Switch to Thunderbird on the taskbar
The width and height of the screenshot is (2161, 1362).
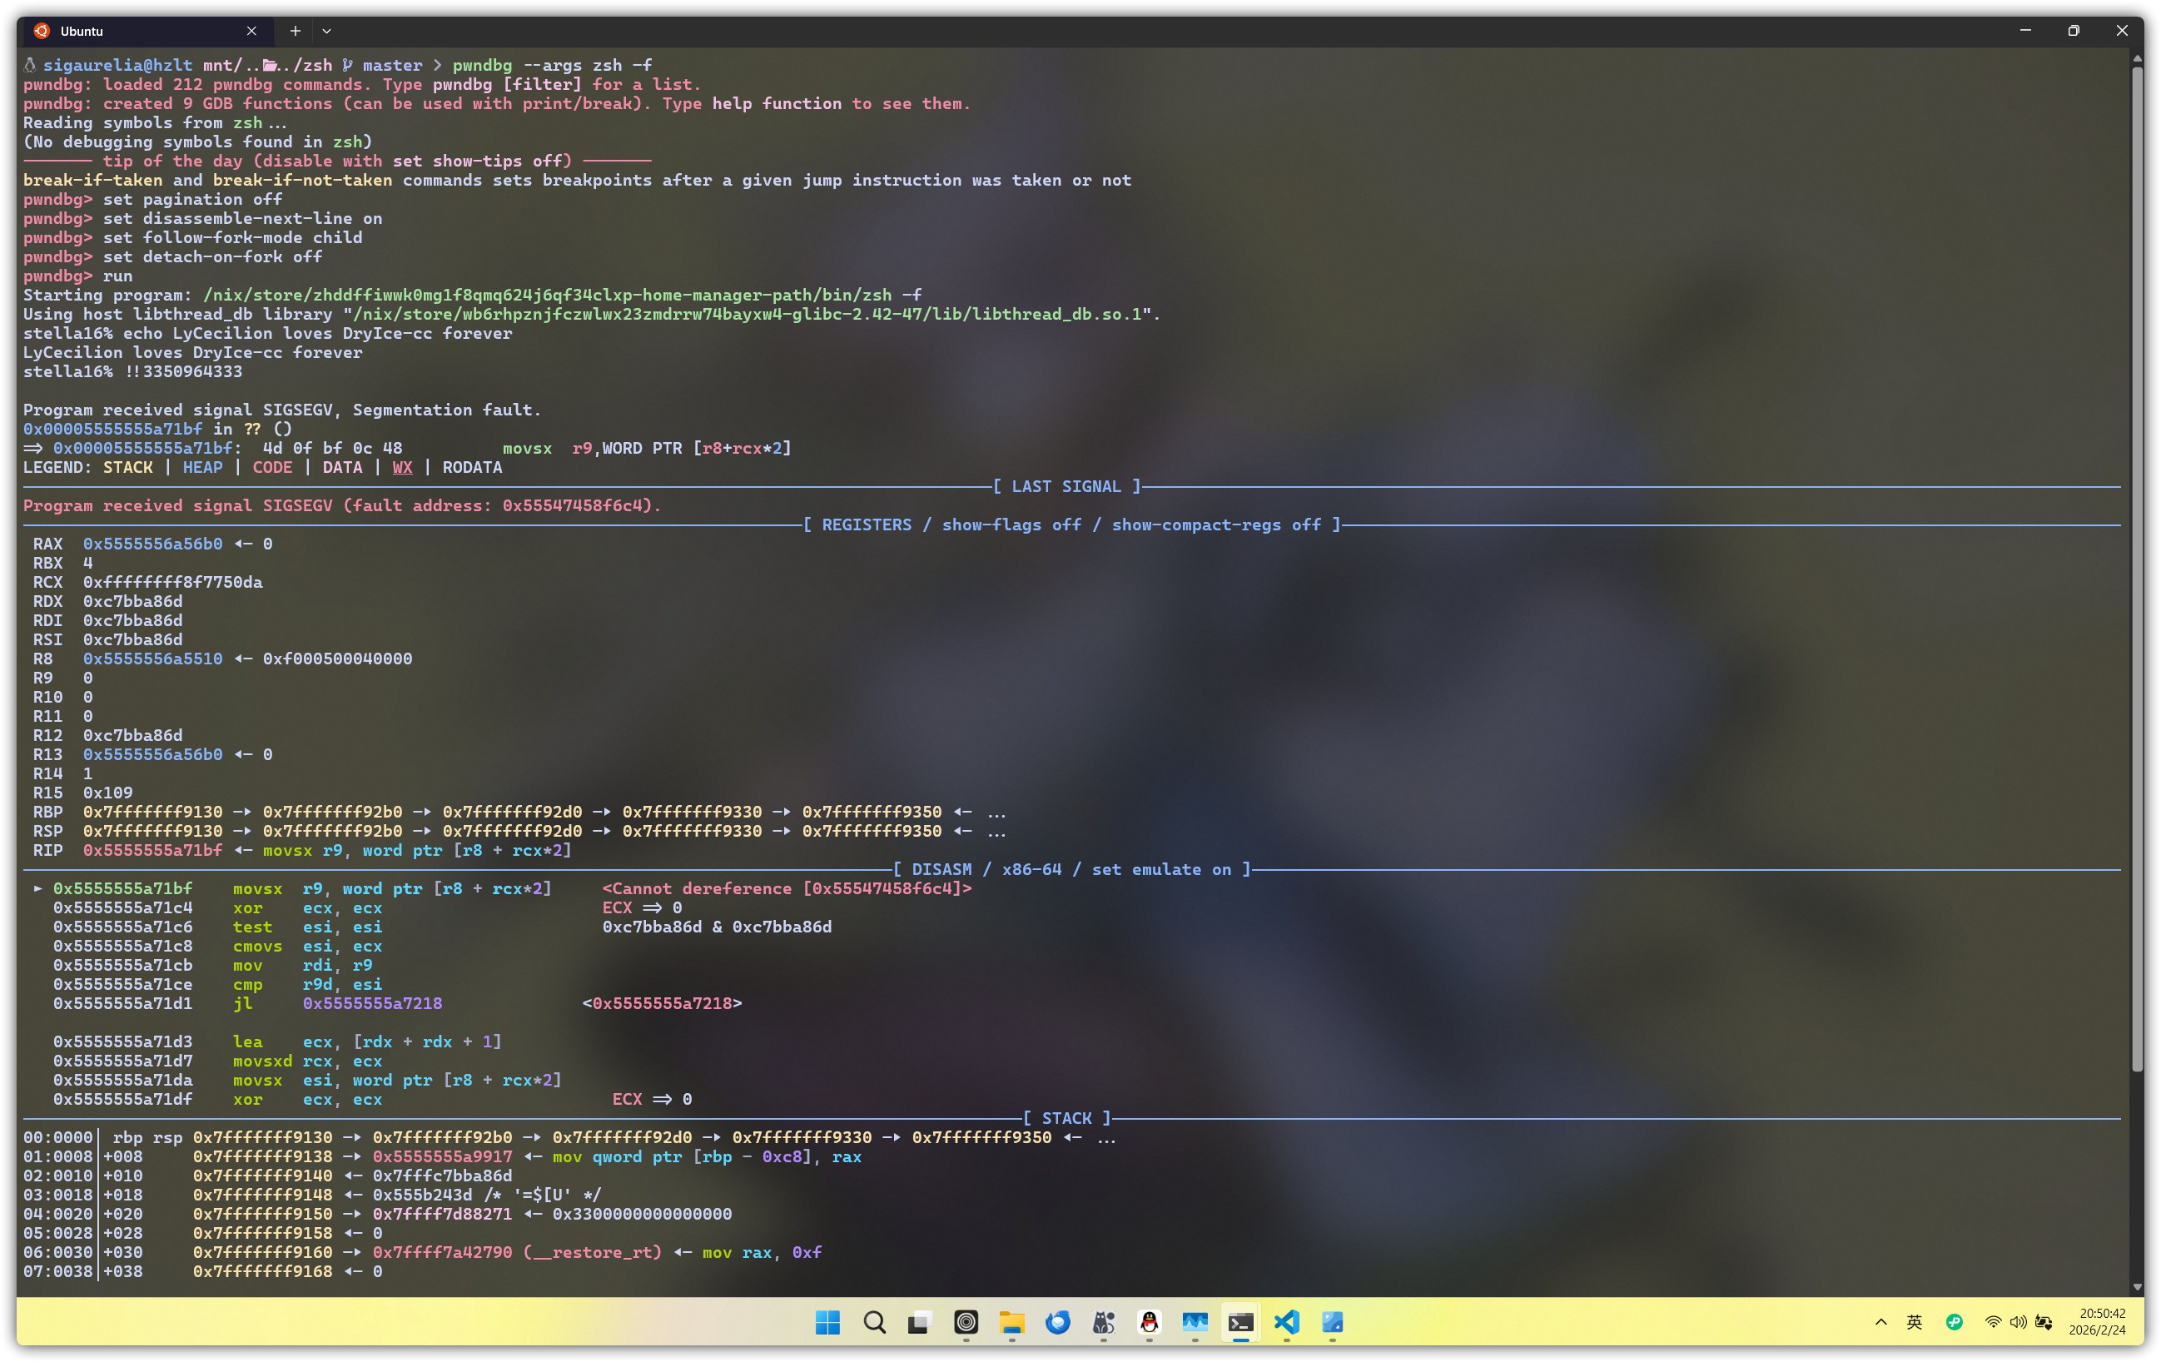[x=1057, y=1322]
